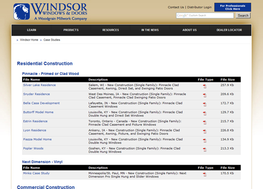Click the Pinnacle table File Name header
This screenshot has height=189, width=263.
[x=32, y=80]
